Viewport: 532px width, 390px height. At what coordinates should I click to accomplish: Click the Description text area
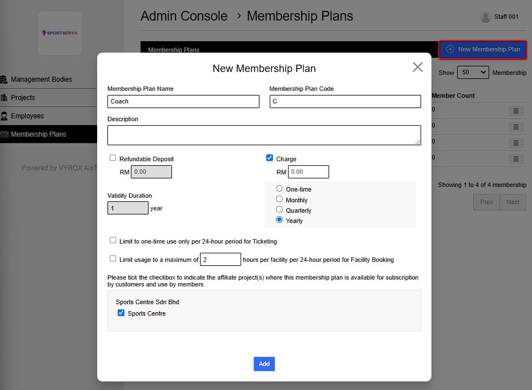click(264, 135)
